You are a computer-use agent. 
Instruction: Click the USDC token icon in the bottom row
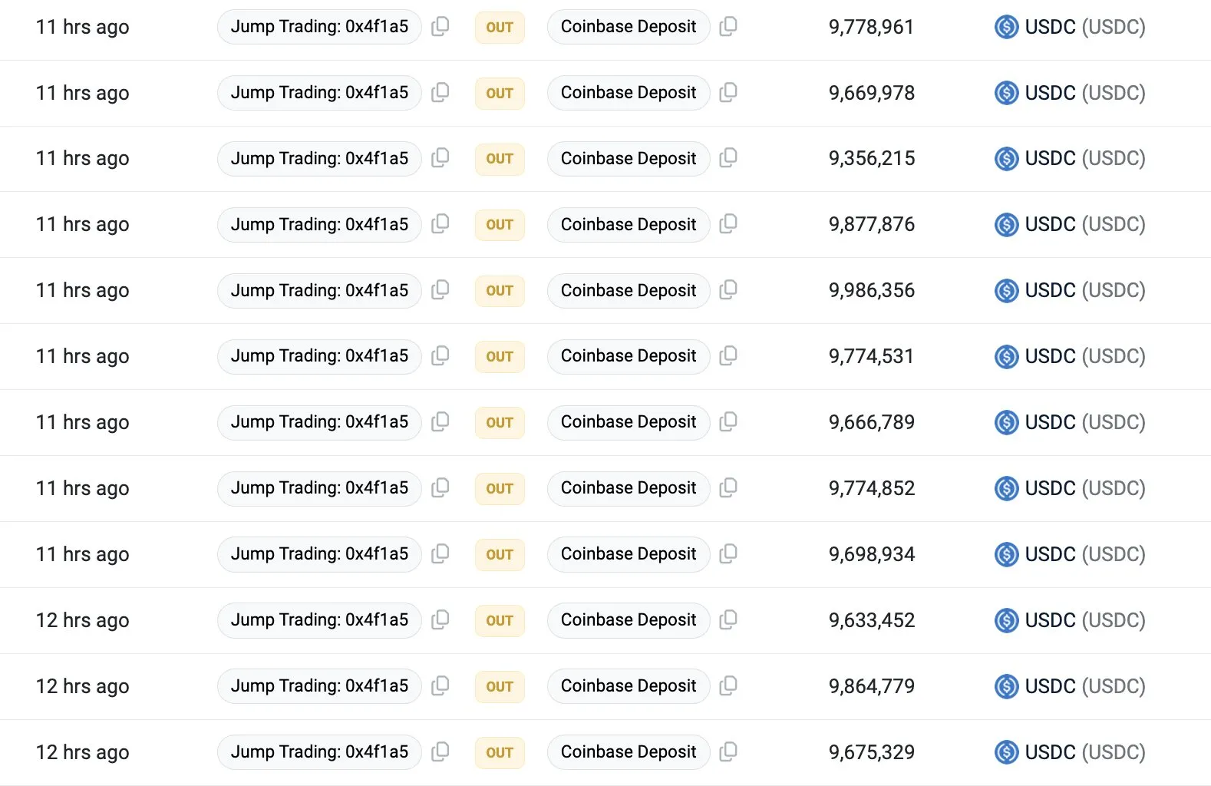(1005, 752)
